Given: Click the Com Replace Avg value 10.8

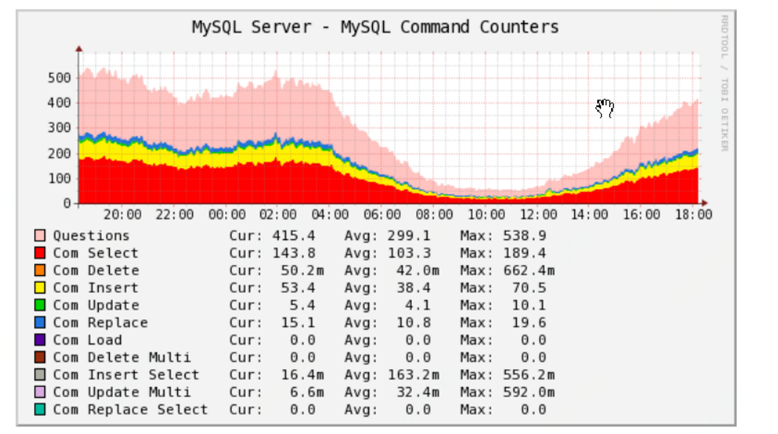Looking at the screenshot, I should (x=413, y=323).
